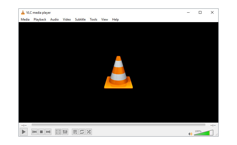
Task: Click the playback seek bar
Action: click(x=118, y=125)
